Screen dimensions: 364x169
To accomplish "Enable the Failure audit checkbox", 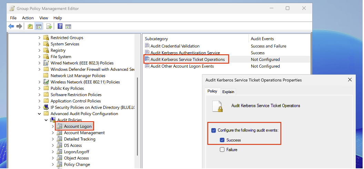I will click(222, 150).
